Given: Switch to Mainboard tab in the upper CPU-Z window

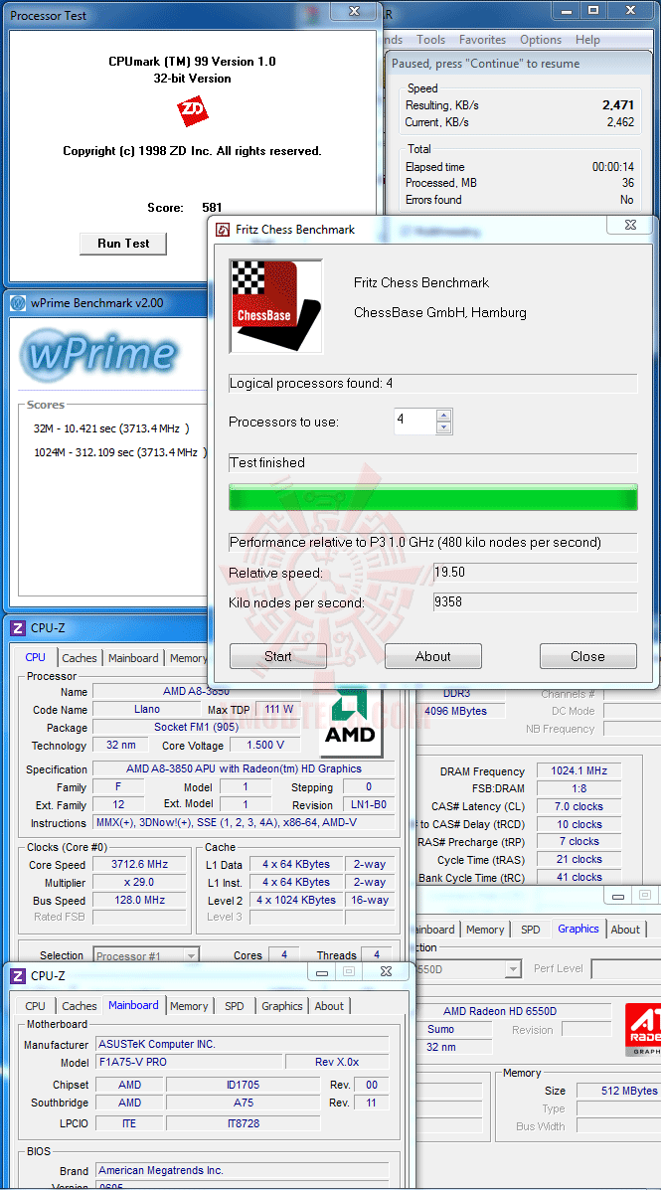Looking at the screenshot, I should pyautogui.click(x=133, y=658).
